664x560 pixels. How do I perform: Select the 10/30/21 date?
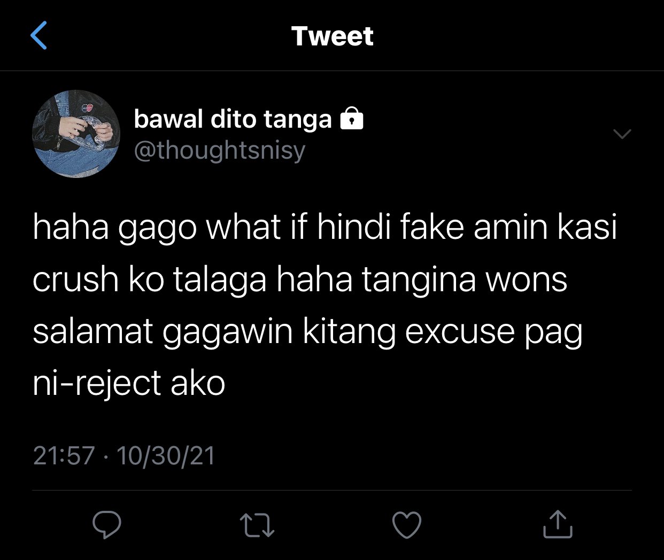coord(166,456)
